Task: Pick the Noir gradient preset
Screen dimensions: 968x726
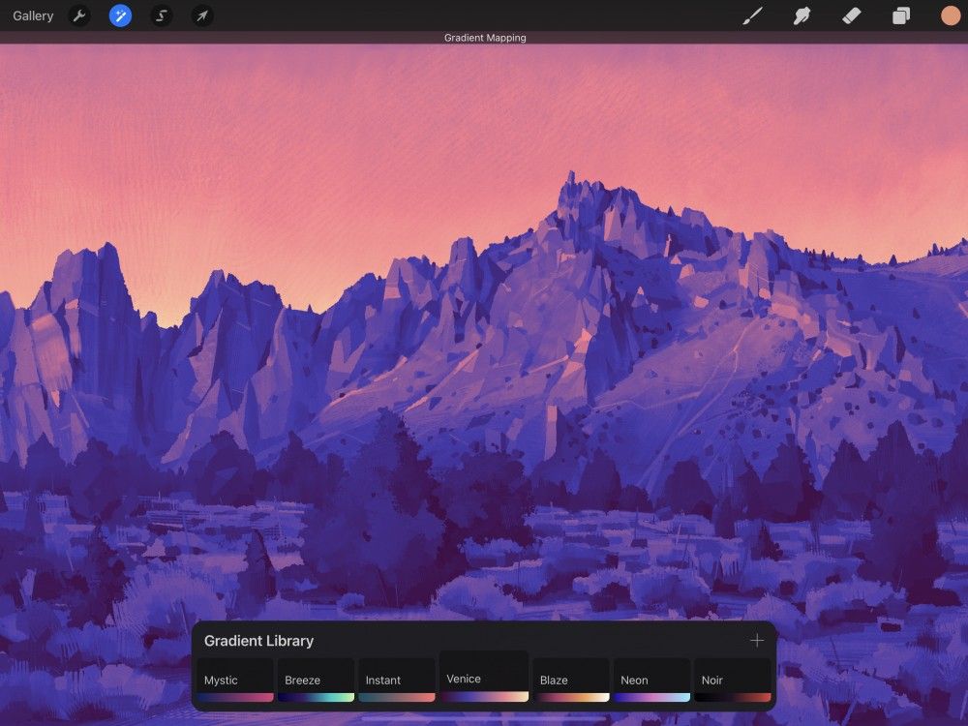Action: [x=732, y=678]
